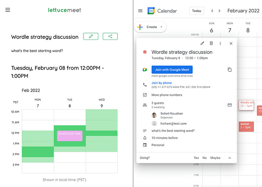The image size is (262, 187).
Task: Click the Wordle strategy discussion title in lettucemeet
Action: tap(45, 37)
